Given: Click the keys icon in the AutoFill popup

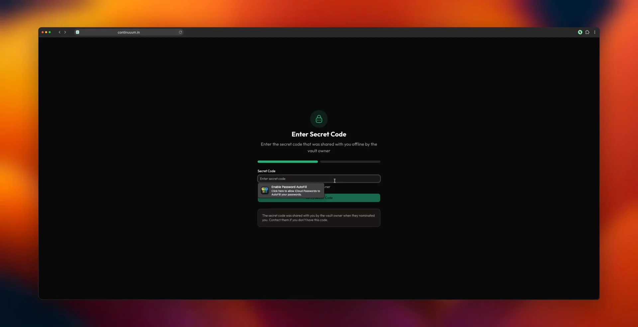Looking at the screenshot, I should pyautogui.click(x=265, y=191).
